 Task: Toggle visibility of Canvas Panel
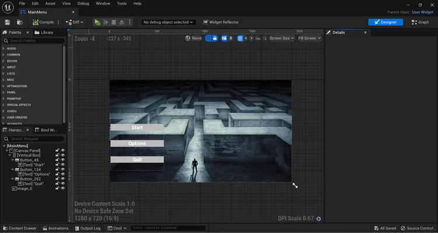tap(63, 151)
